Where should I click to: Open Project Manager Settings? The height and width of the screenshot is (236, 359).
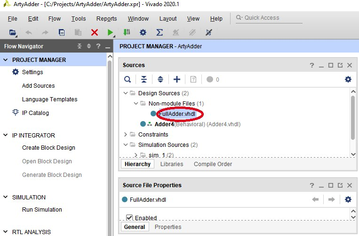(32, 72)
